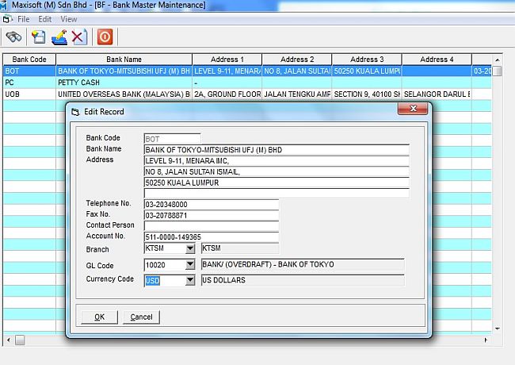The height and width of the screenshot is (365, 515).
Task: Click the new record toolbar icon
Action: 38,36
